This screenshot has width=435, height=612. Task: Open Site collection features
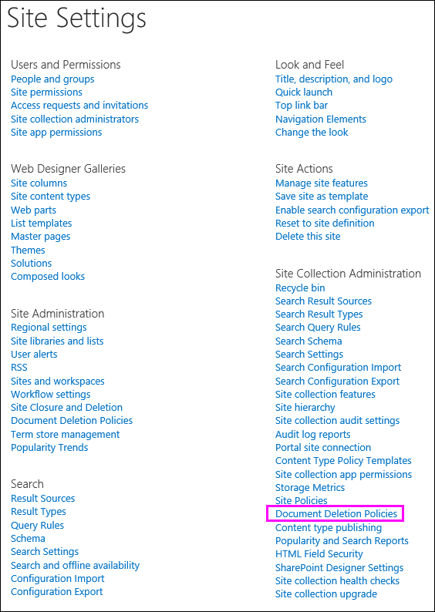pyautogui.click(x=325, y=395)
